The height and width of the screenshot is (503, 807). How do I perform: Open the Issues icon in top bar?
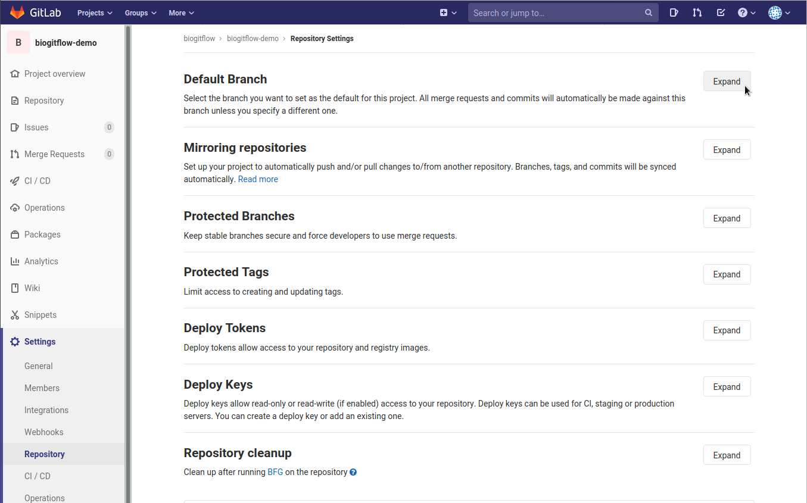pos(674,13)
